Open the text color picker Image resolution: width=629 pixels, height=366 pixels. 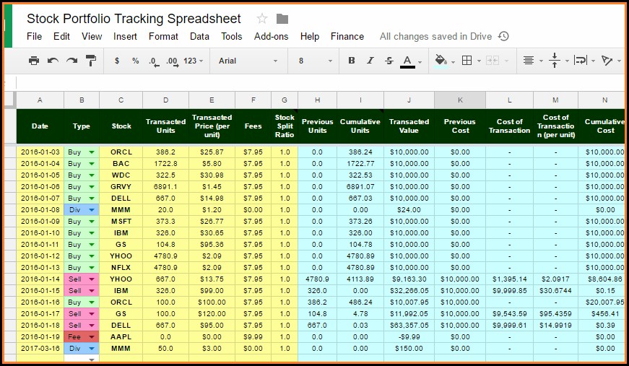407,61
